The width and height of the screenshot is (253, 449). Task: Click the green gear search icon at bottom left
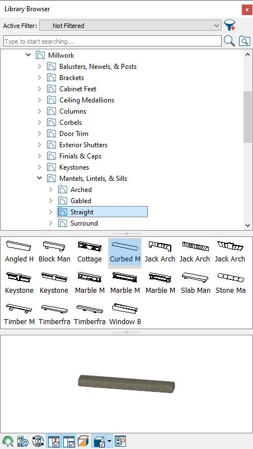(x=7, y=441)
